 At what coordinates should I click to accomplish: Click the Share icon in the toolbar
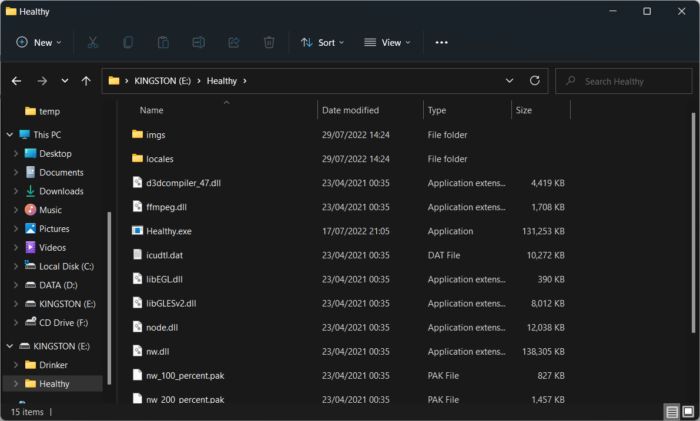pyautogui.click(x=233, y=42)
